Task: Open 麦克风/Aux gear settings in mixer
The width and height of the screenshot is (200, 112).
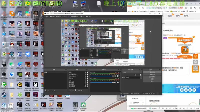Action: 118,82
